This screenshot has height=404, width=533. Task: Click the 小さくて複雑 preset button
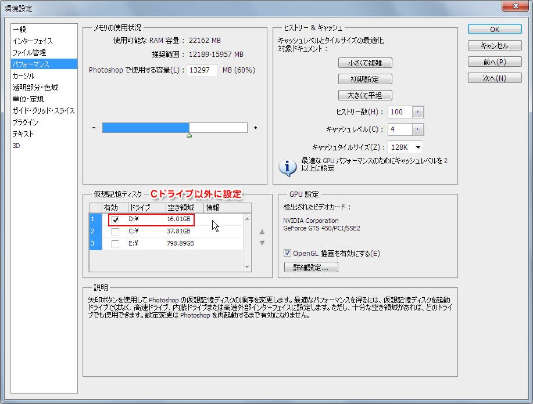pos(365,63)
